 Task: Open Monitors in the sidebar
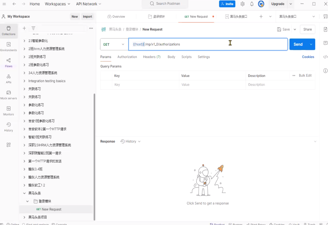click(x=9, y=111)
